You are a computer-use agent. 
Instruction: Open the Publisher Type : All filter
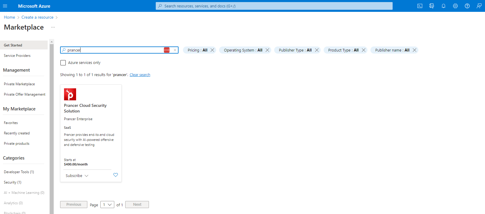[x=295, y=50]
